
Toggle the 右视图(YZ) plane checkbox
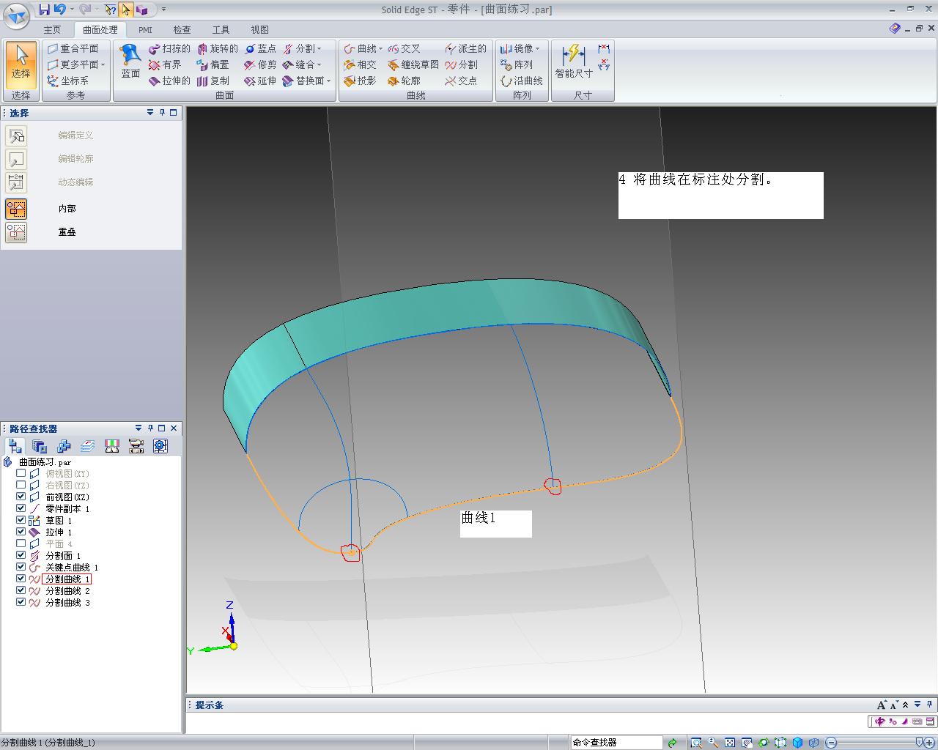21,485
